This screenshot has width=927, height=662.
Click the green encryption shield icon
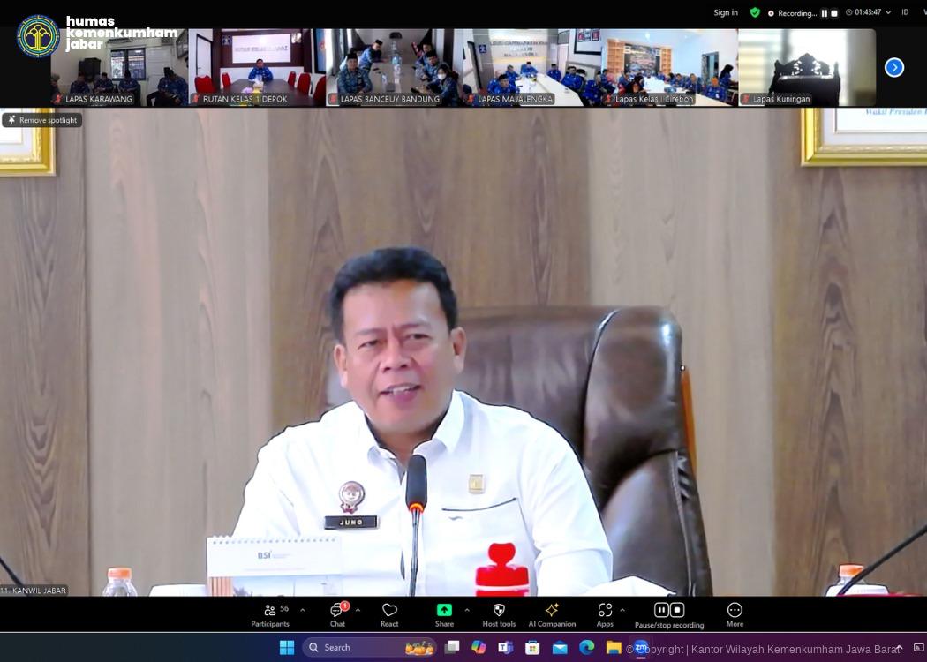click(x=755, y=12)
